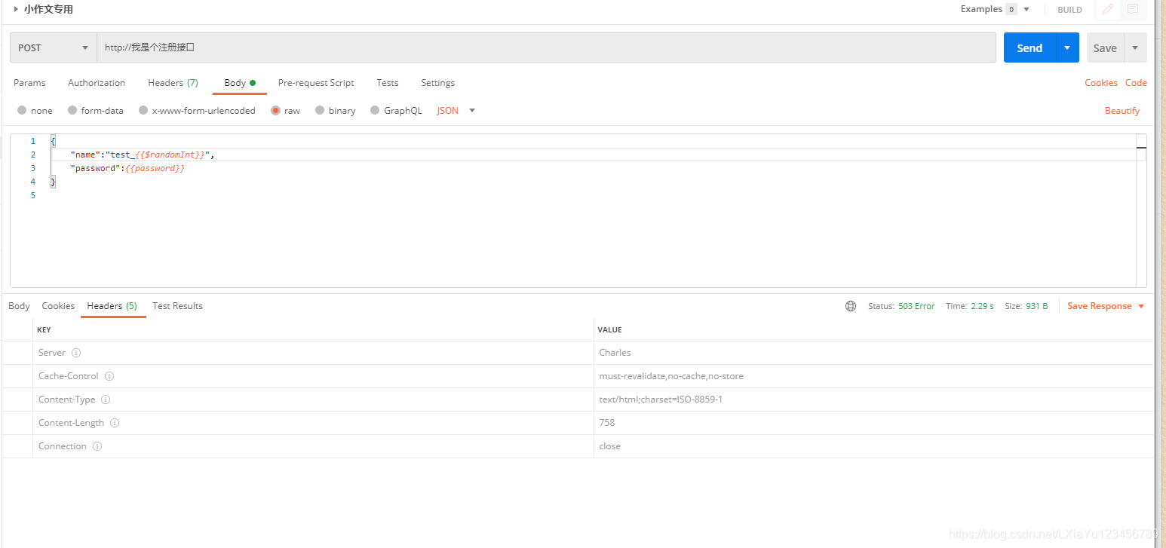The height and width of the screenshot is (548, 1166).
Task: Open the Test Results tab
Action: pyautogui.click(x=177, y=306)
